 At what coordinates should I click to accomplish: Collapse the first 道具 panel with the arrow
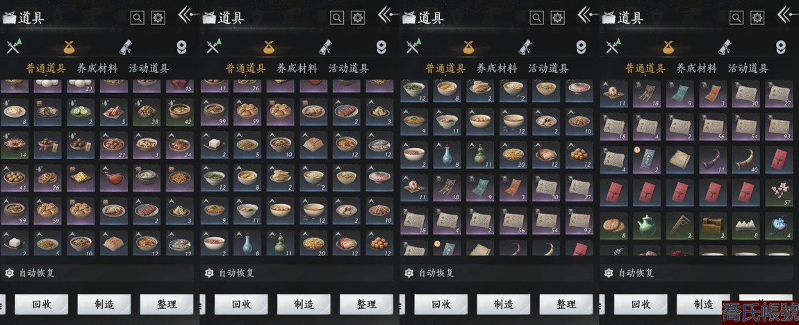(188, 15)
